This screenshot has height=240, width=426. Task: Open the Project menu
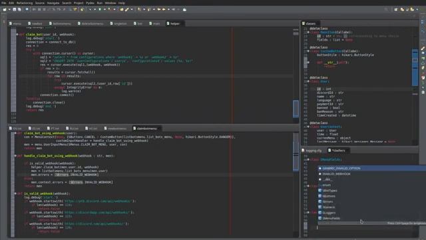pos(79,3)
